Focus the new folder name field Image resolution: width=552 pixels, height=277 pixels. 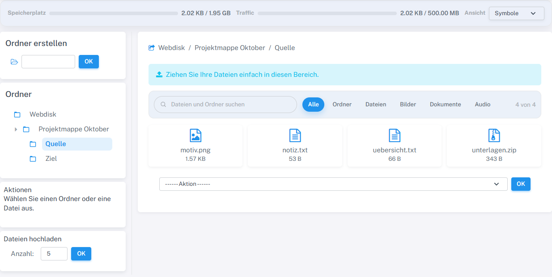(48, 62)
